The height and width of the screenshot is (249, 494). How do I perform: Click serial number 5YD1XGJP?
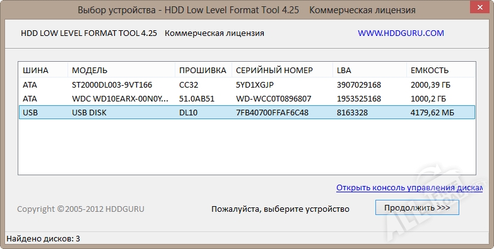255,85
